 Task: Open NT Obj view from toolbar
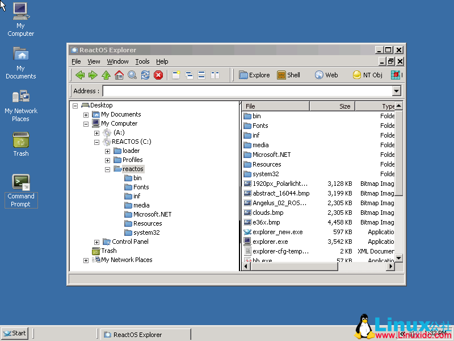tap(367, 75)
